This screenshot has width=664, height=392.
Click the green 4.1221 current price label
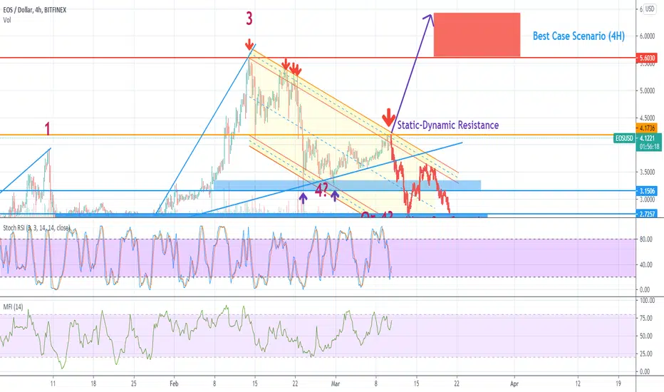click(x=648, y=138)
